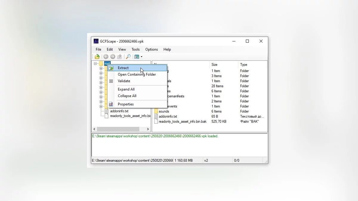Image resolution: width=358 pixels, height=201 pixels.
Task: Select addoninfo.txt in the tree
Action: click(x=119, y=111)
